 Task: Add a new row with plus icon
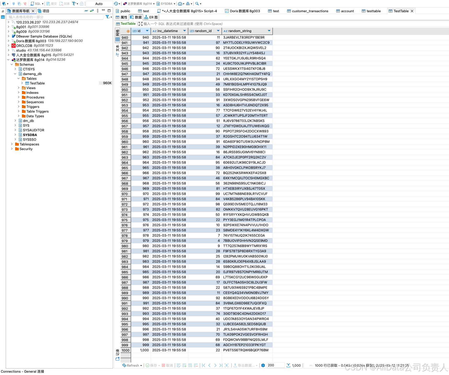[x=184, y=365]
